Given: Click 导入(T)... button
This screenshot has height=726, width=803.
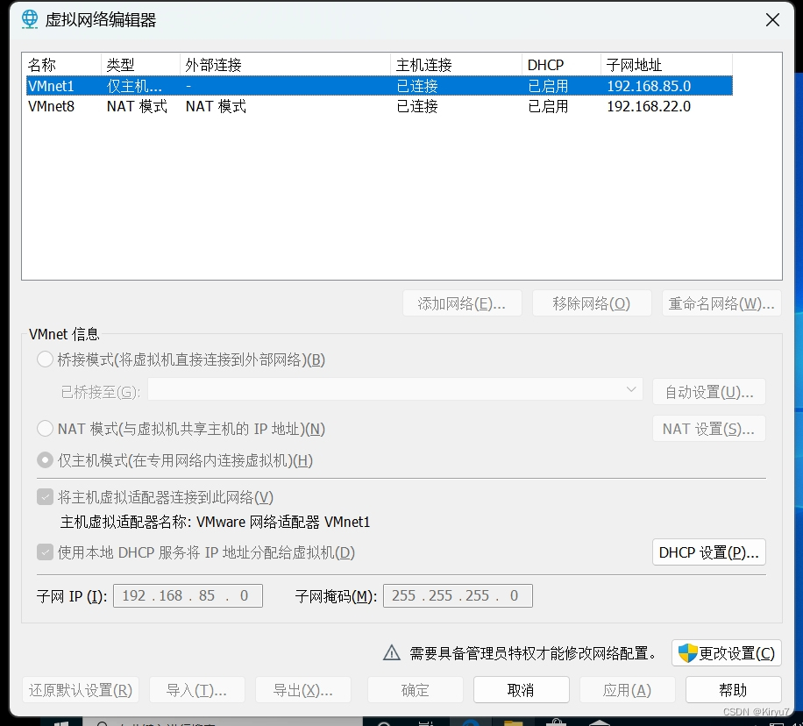Looking at the screenshot, I should pos(196,690).
